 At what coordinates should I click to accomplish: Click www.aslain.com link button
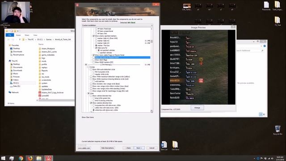(84, 148)
